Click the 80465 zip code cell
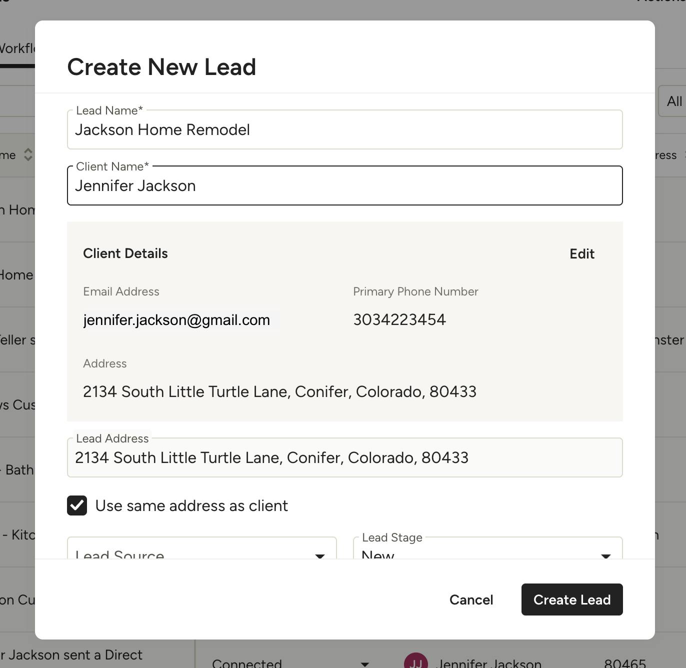The width and height of the screenshot is (686, 668). tap(624, 663)
